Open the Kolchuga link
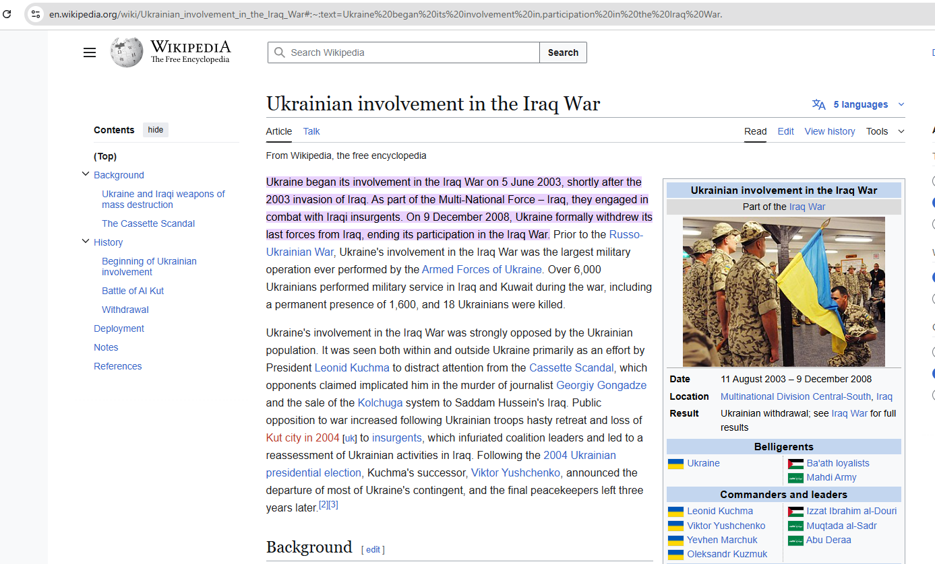 [x=380, y=402]
